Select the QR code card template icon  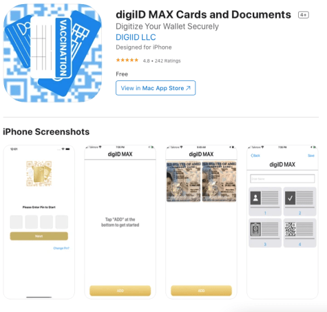[x=291, y=230]
